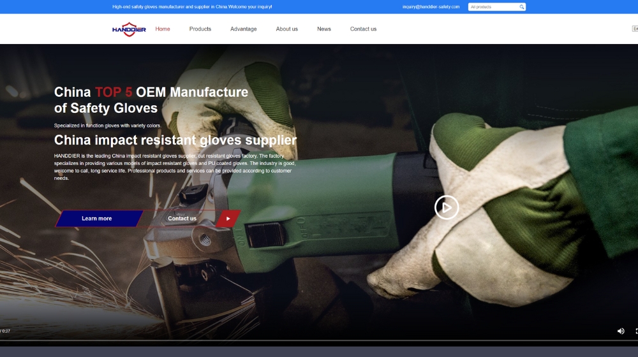Screen dimensions: 638x357
Task: Go to the Advantage page
Action: coord(243,29)
